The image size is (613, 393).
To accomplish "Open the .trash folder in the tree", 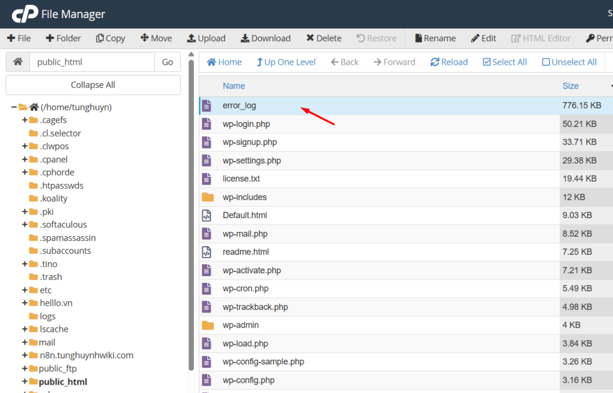I will 45,277.
